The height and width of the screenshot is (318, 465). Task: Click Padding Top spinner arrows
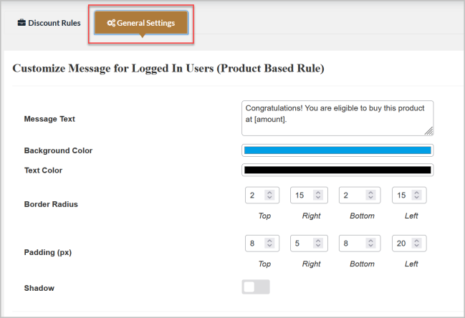click(269, 244)
